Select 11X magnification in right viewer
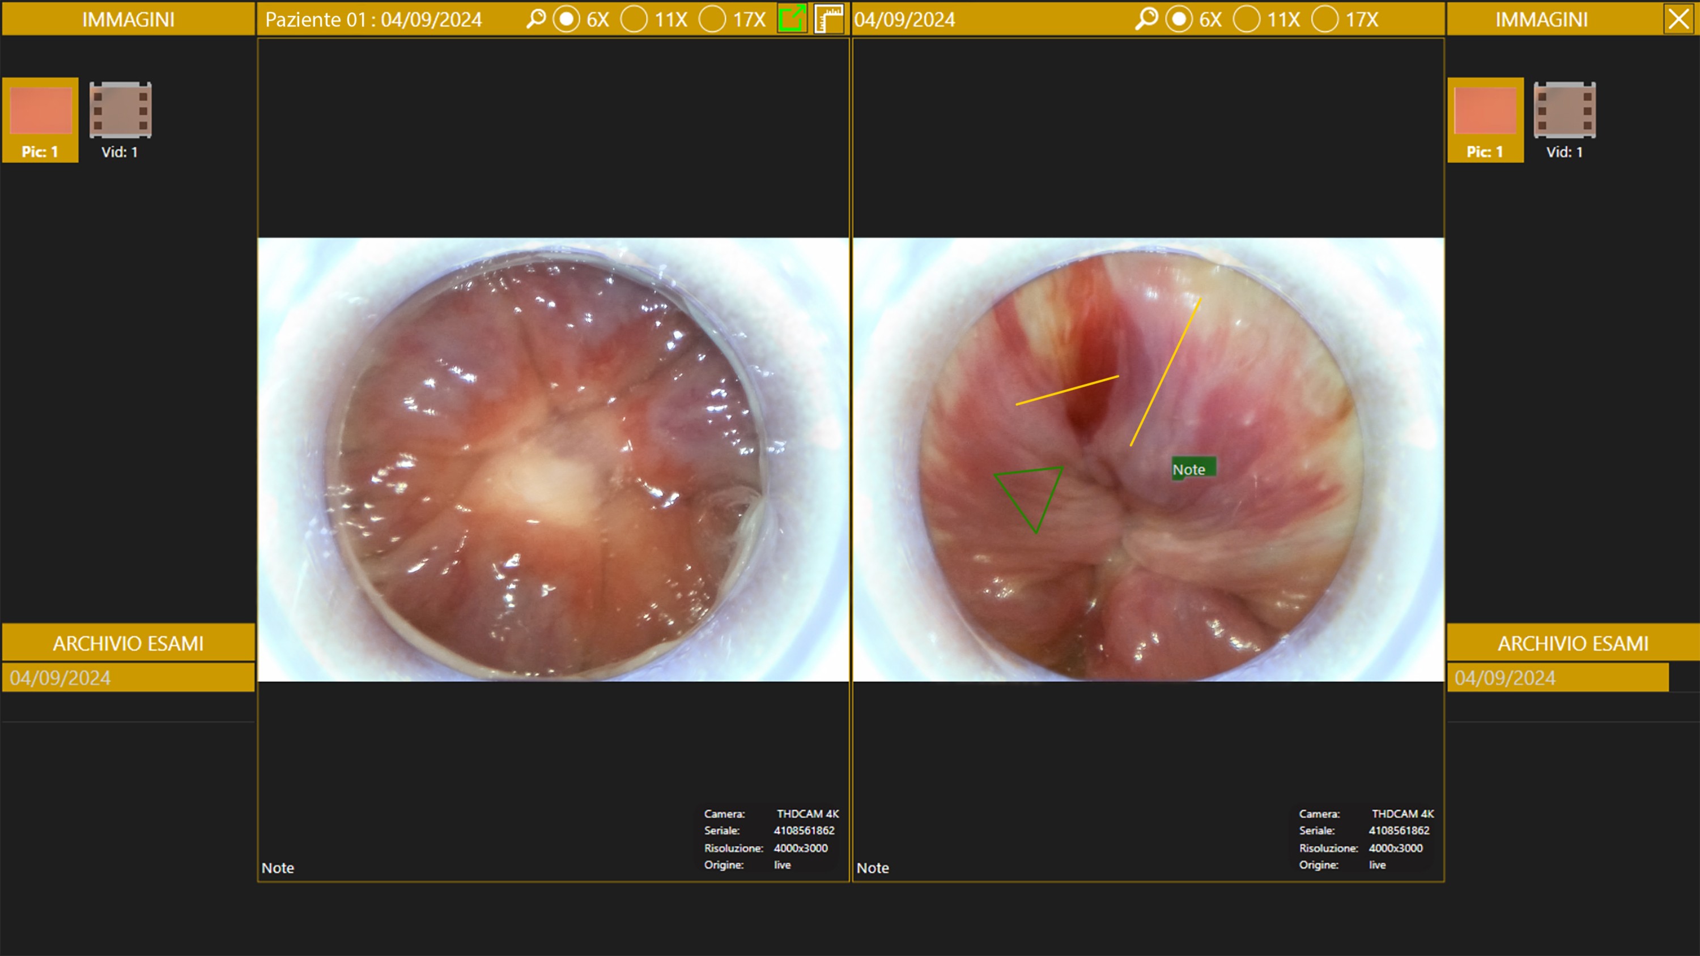Image resolution: width=1700 pixels, height=956 pixels. pyautogui.click(x=1246, y=19)
